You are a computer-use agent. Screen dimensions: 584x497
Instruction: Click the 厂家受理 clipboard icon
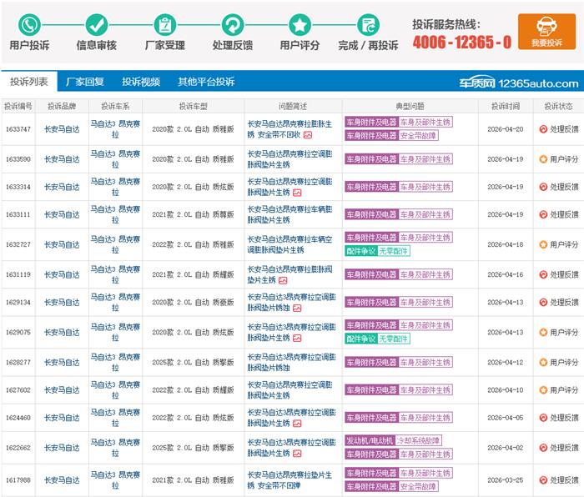(x=165, y=24)
